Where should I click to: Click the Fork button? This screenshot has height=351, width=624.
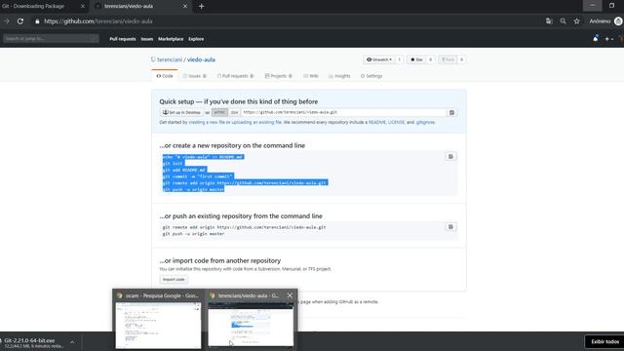pyautogui.click(x=448, y=59)
